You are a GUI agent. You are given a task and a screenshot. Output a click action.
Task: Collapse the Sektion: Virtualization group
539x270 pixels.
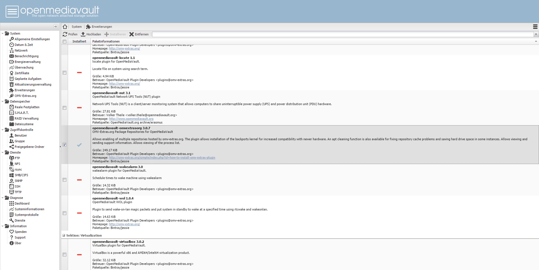(x=64, y=235)
